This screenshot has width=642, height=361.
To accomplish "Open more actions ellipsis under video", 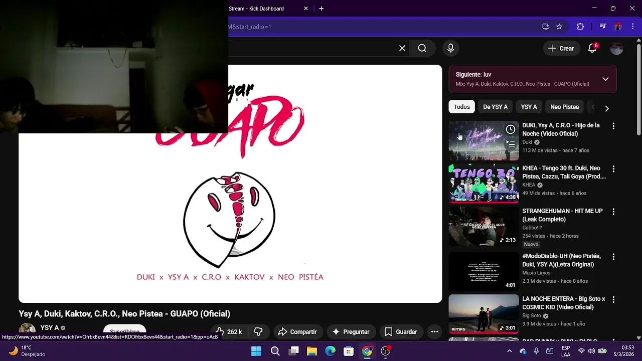I will pyautogui.click(x=435, y=331).
